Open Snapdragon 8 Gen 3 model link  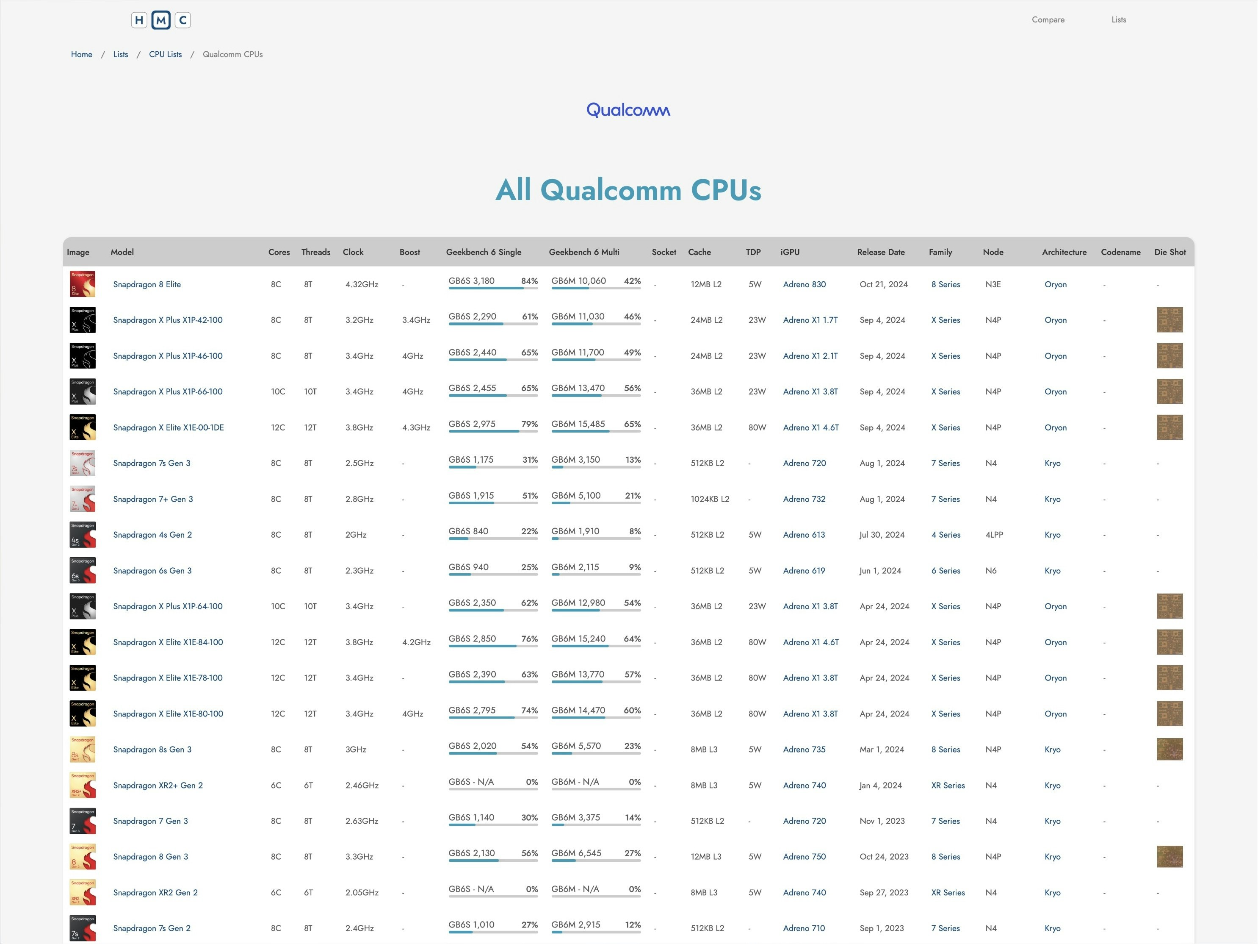coord(150,857)
